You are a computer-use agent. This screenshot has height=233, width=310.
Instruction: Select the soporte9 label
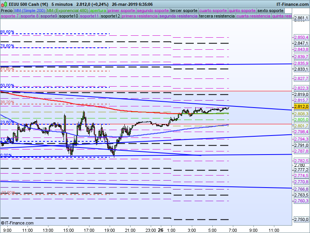click(x=49, y=16)
